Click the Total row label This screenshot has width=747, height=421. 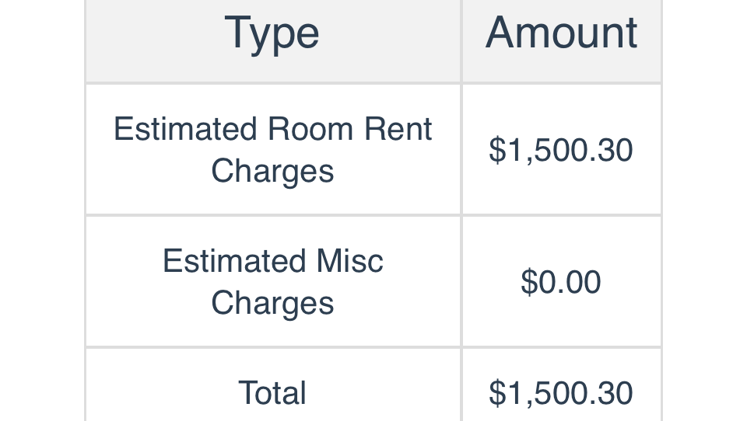coord(272,393)
